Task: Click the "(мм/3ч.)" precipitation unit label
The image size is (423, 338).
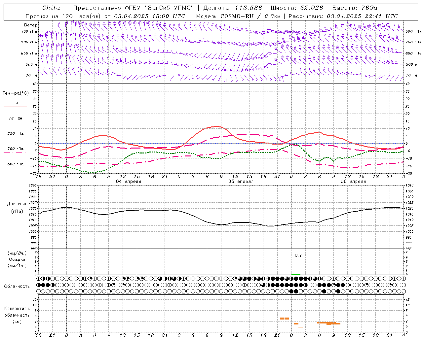Action: [17, 253]
